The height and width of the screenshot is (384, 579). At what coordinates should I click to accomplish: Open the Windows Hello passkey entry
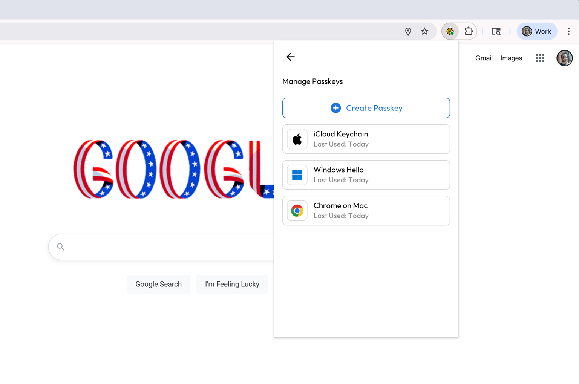(366, 175)
